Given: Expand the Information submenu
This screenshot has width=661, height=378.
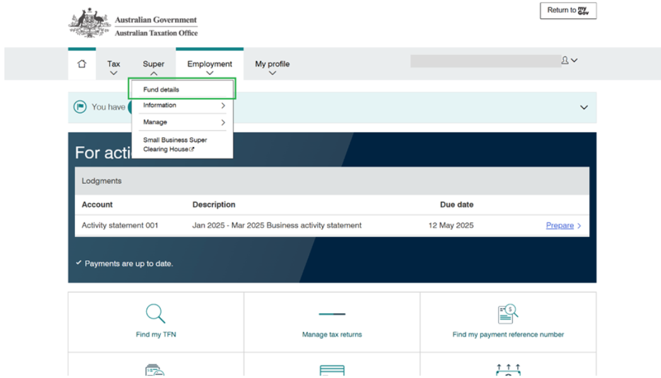Looking at the screenshot, I should point(182,105).
